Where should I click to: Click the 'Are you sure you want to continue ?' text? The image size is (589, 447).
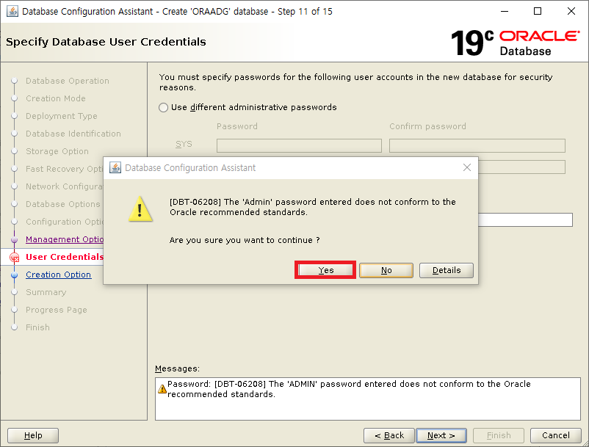pos(245,240)
